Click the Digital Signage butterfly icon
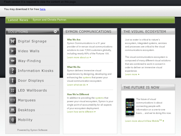The image size is (181, 136). click(13, 41)
